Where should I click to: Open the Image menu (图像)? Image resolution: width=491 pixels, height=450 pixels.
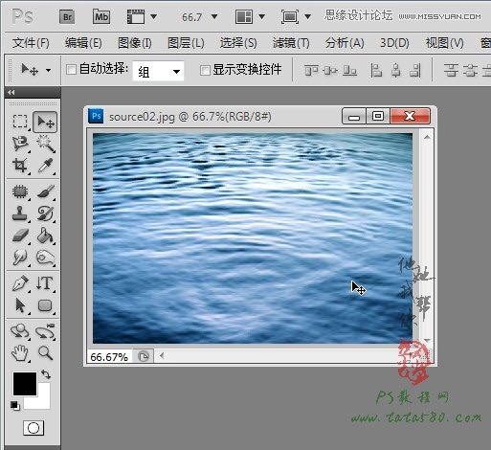pyautogui.click(x=135, y=43)
